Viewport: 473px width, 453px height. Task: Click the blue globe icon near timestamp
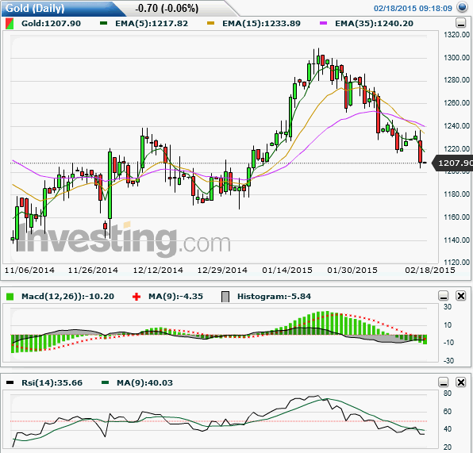click(x=462, y=7)
